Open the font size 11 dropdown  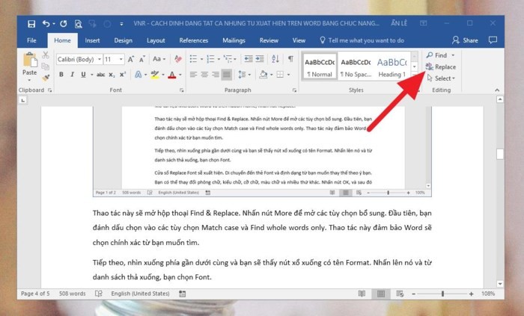point(121,59)
